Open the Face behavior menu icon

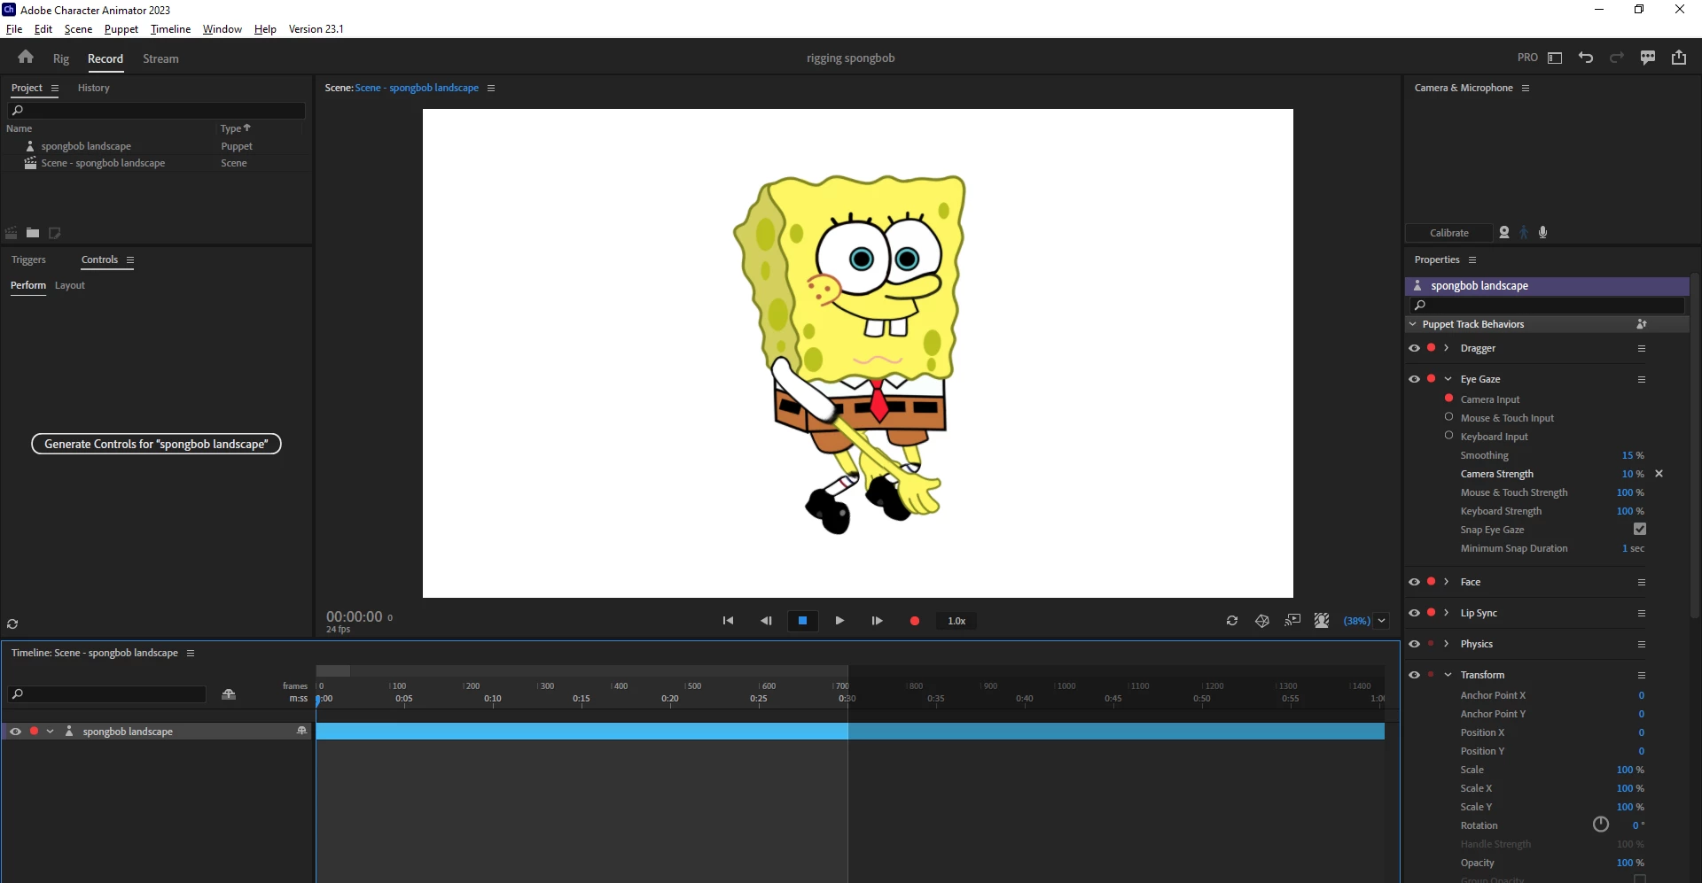pos(1642,582)
